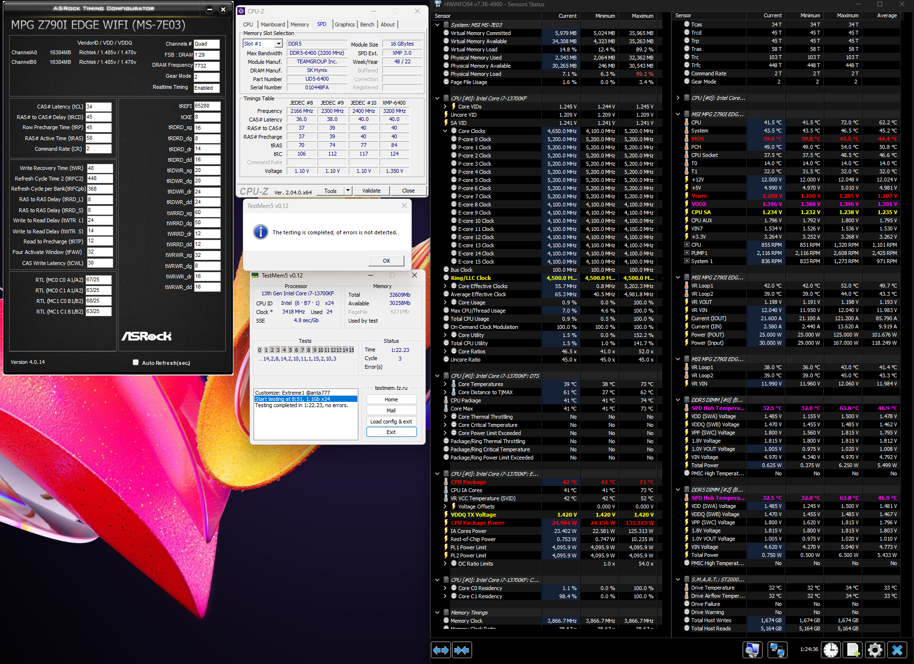Click icon beside Total Host Writes

(x=687, y=620)
